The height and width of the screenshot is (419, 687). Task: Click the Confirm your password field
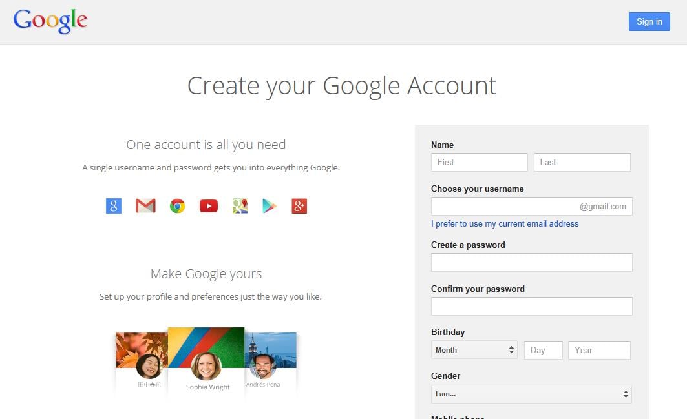pos(531,306)
